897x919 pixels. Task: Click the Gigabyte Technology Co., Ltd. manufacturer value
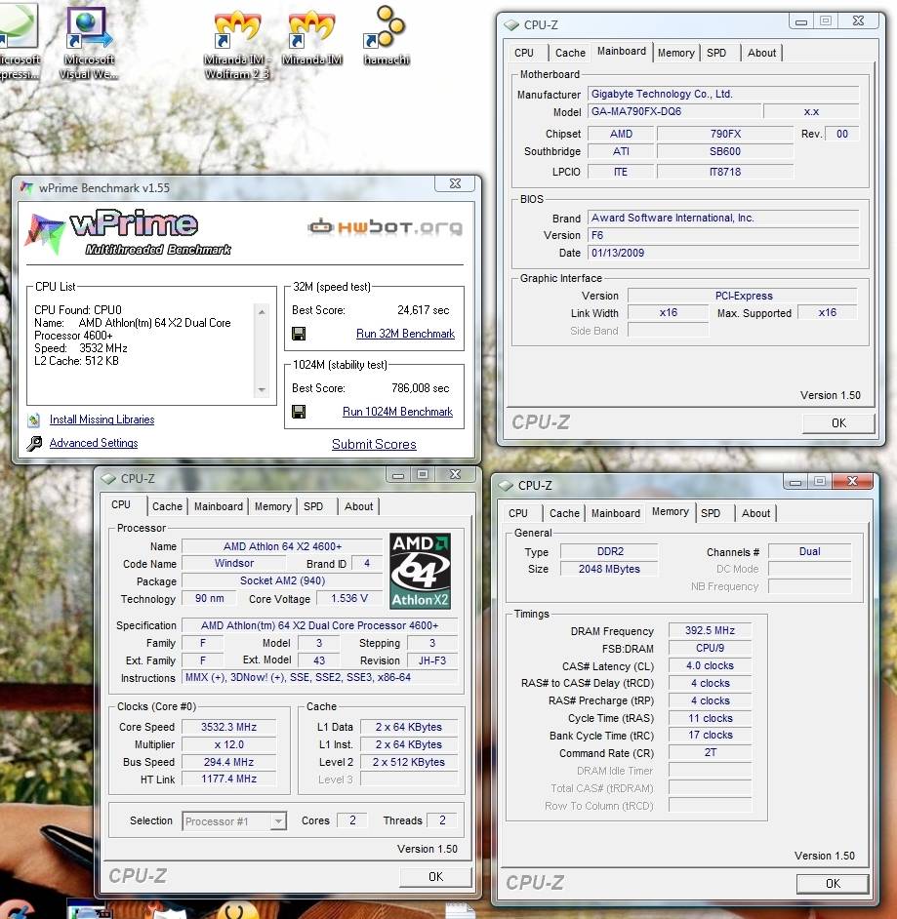[723, 94]
